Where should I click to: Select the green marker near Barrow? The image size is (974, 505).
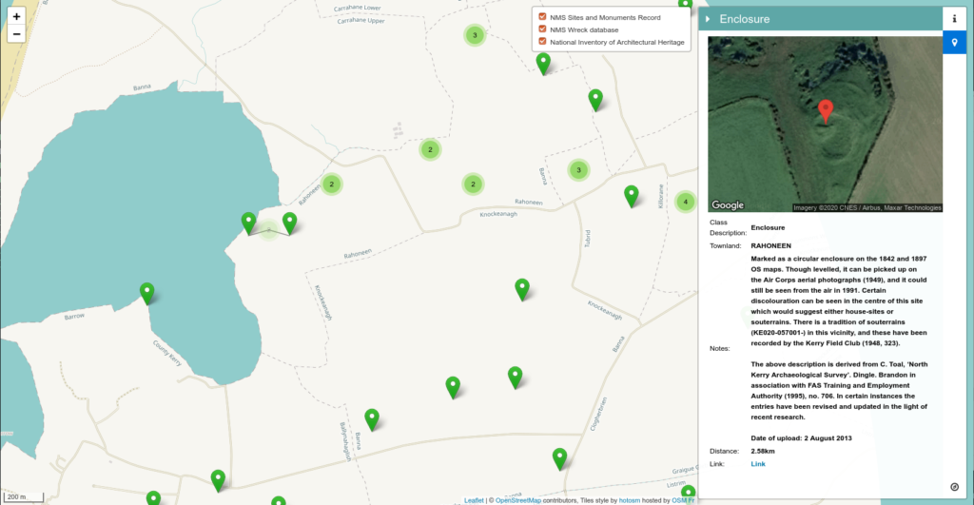(x=147, y=292)
